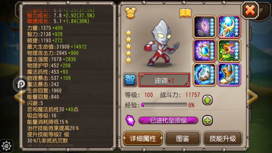Open the 技能升级 button
This screenshot has height=153, width=272.
tap(223, 138)
